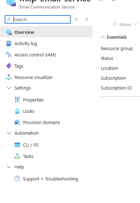This screenshot has height=203, width=140.
Task: Select the Tasks workflow icon
Action: coord(17,156)
